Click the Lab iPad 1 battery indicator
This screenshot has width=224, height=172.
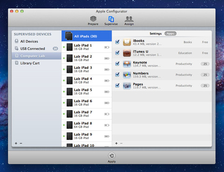tap(107, 47)
